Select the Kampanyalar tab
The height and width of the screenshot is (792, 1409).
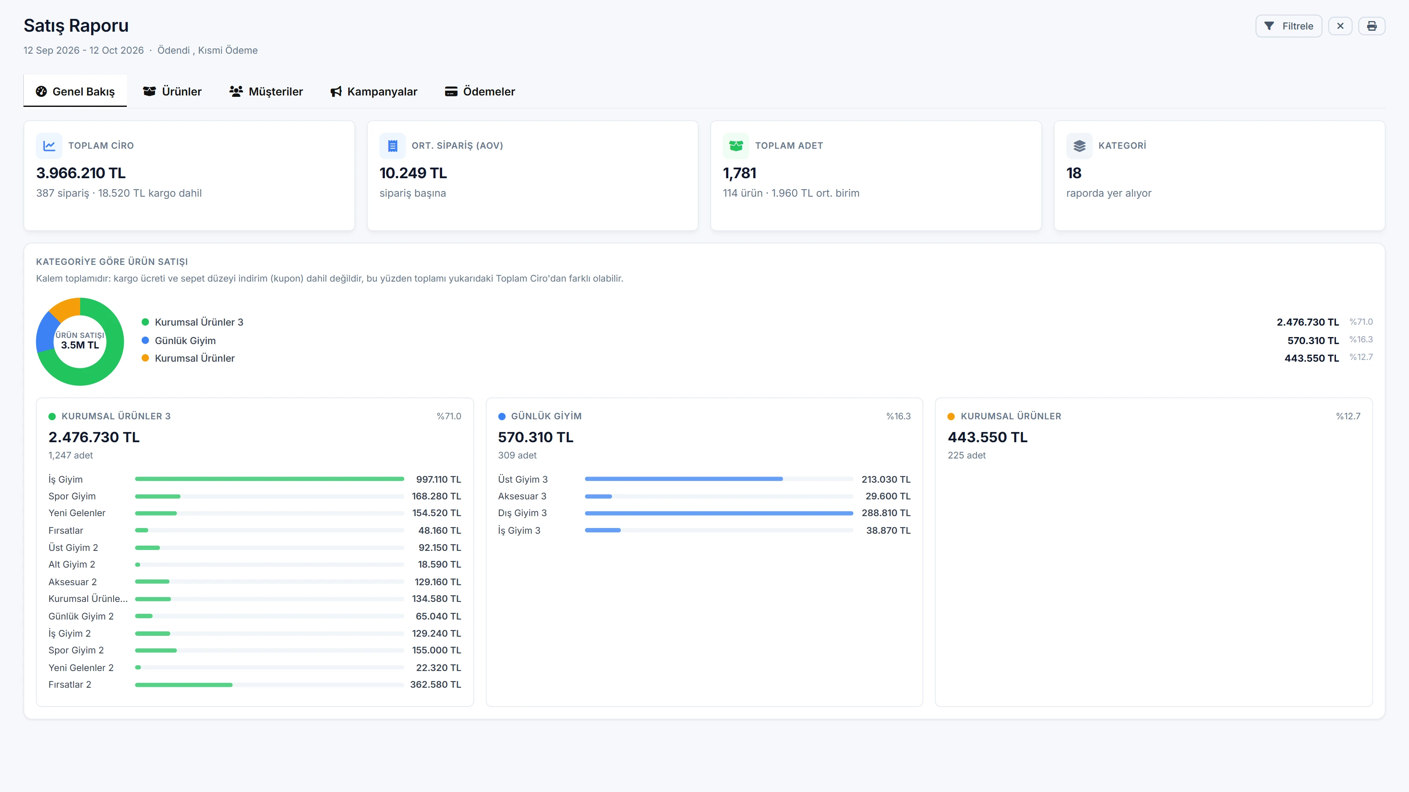[374, 91]
